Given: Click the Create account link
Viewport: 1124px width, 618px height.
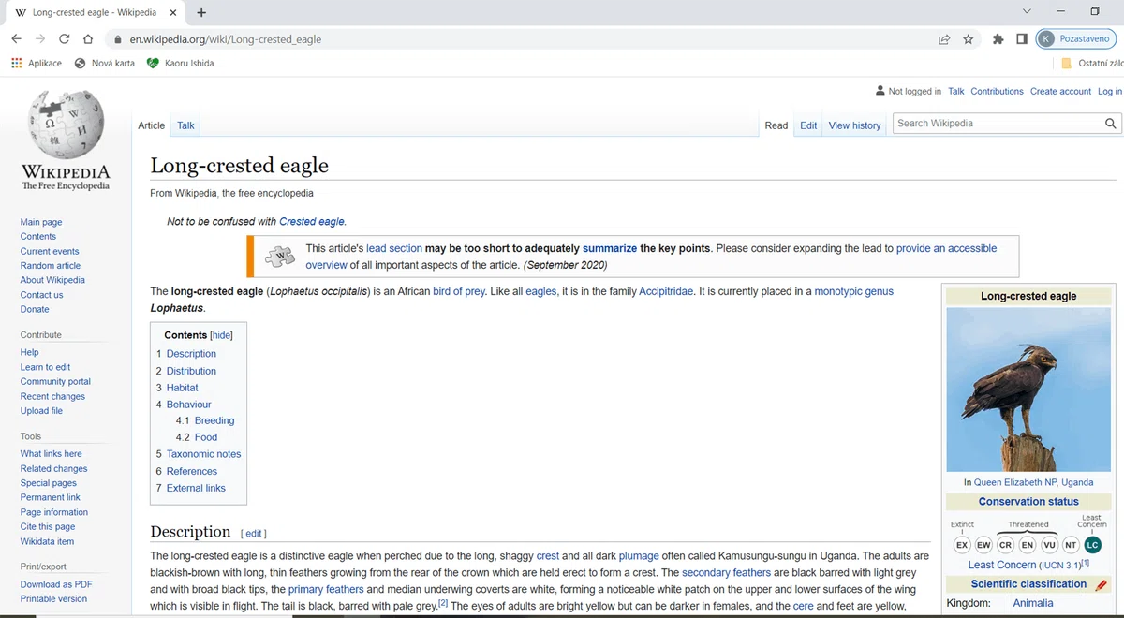Looking at the screenshot, I should [x=1060, y=91].
